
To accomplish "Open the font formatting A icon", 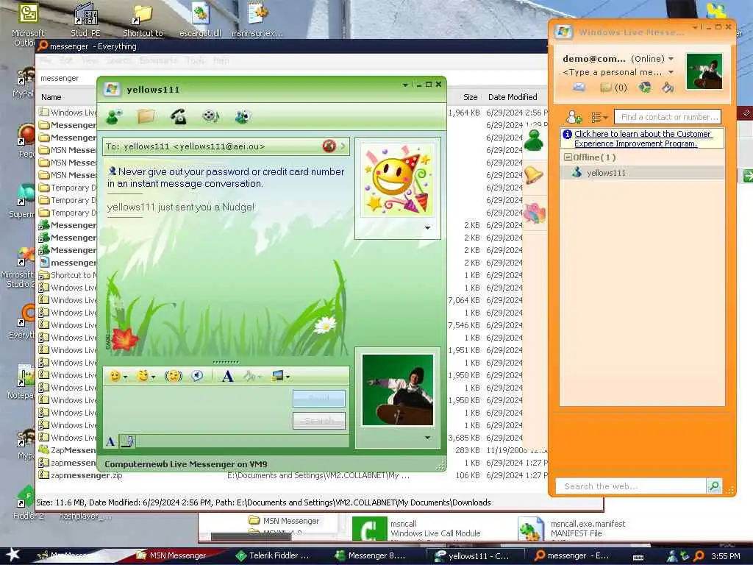I will [x=228, y=376].
